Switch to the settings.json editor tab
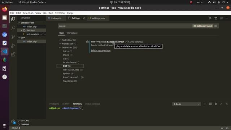This screenshot has width=231, height=130. tap(98, 18)
